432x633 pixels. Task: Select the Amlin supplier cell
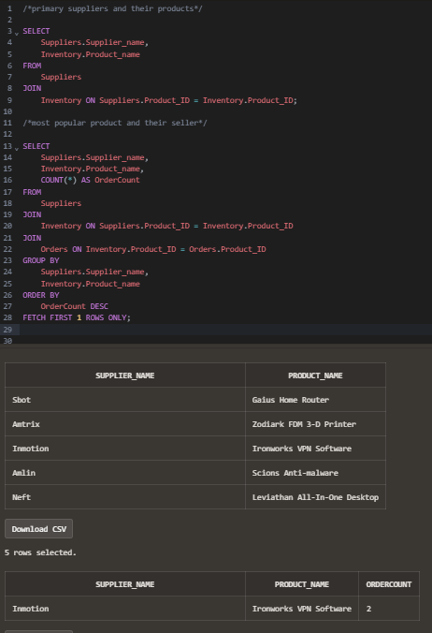tap(125, 473)
